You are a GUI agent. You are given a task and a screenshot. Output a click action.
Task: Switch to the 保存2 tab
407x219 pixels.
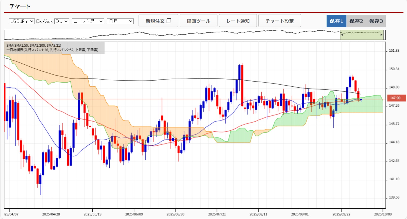(356, 21)
